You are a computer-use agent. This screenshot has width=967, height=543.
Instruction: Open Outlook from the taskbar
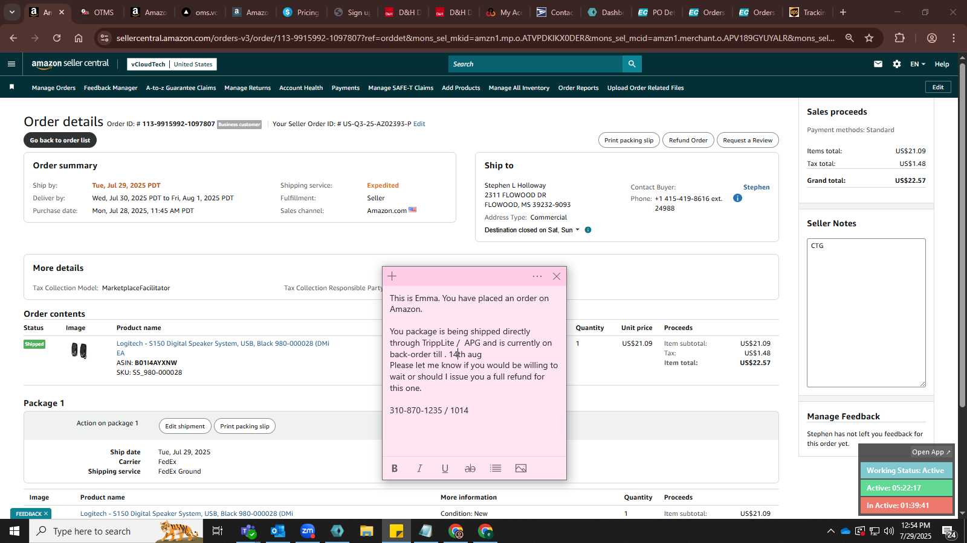coord(278,531)
